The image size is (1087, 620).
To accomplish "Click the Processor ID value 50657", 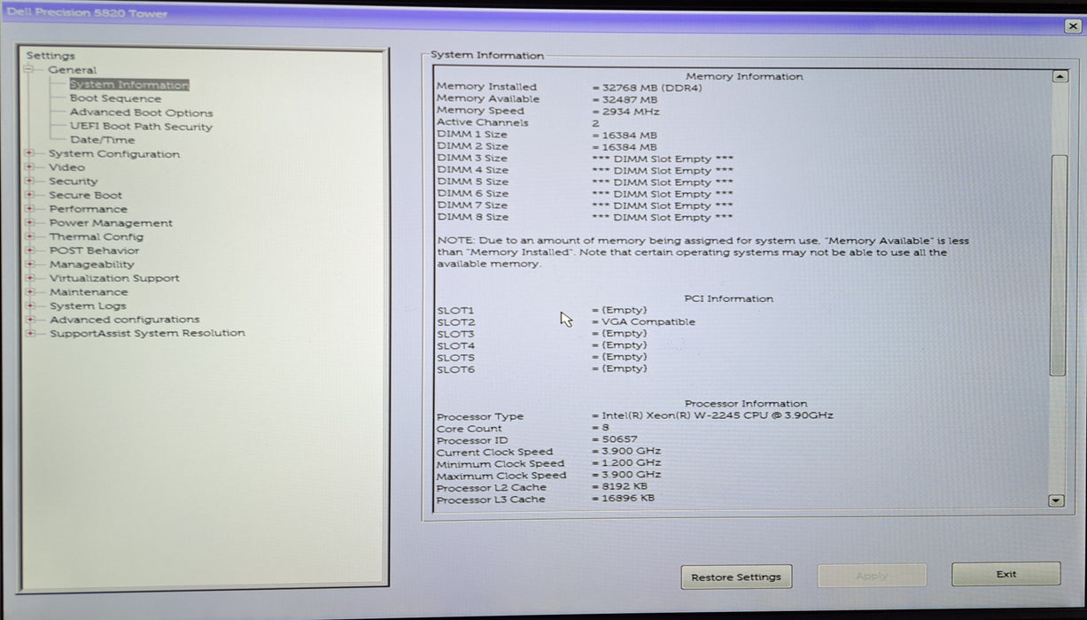I will point(614,439).
